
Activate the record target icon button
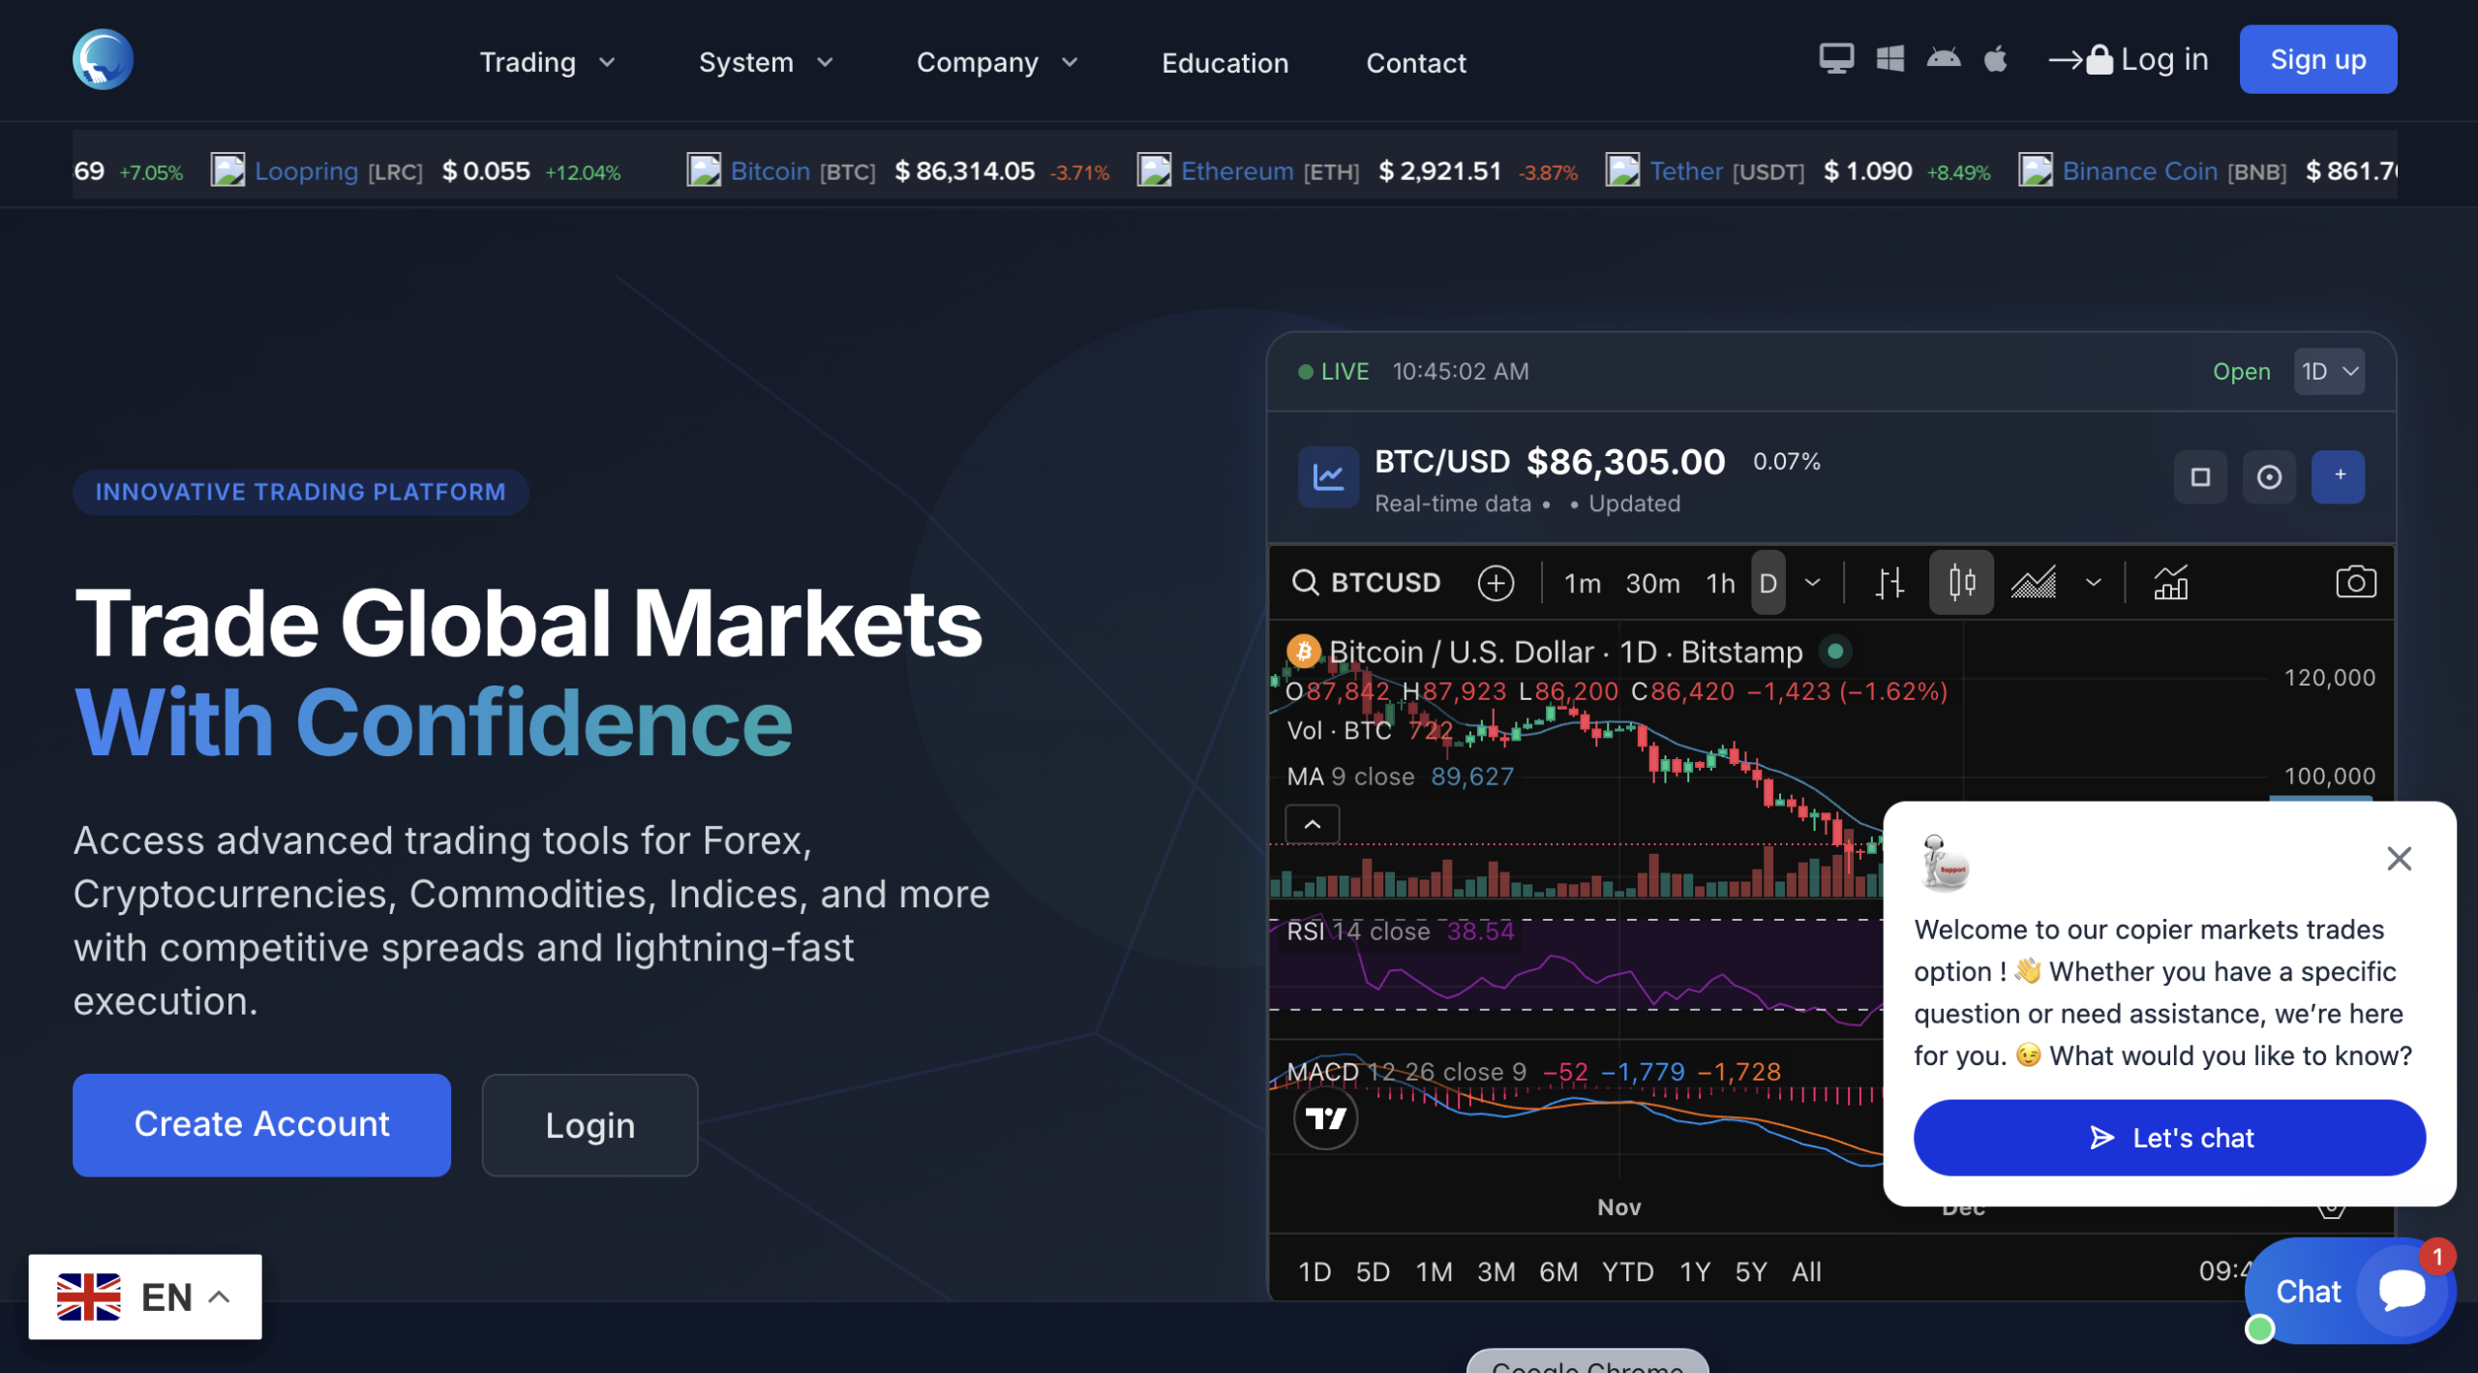2269,476
